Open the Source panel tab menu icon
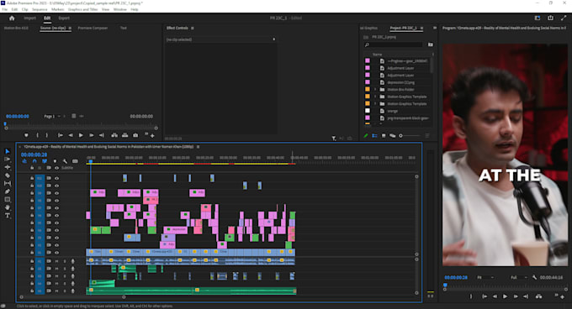The width and height of the screenshot is (572, 309). pyautogui.click(x=70, y=28)
